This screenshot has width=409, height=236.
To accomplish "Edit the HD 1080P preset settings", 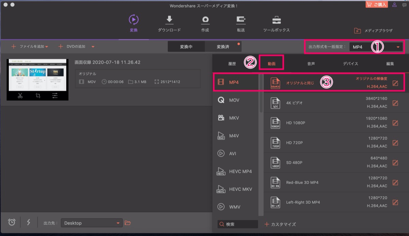I will click(x=395, y=123).
